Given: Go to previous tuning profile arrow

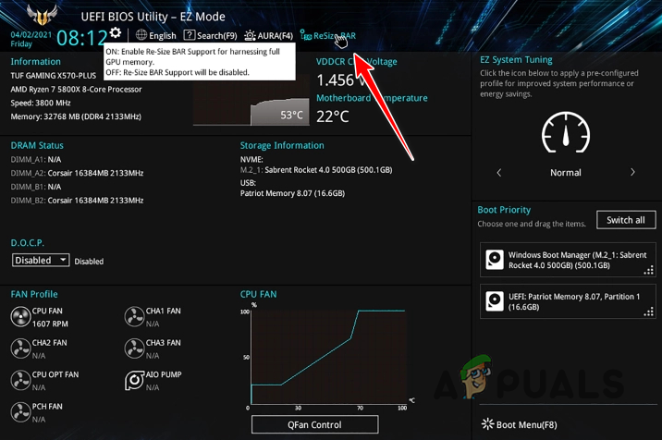Looking at the screenshot, I should [499, 172].
